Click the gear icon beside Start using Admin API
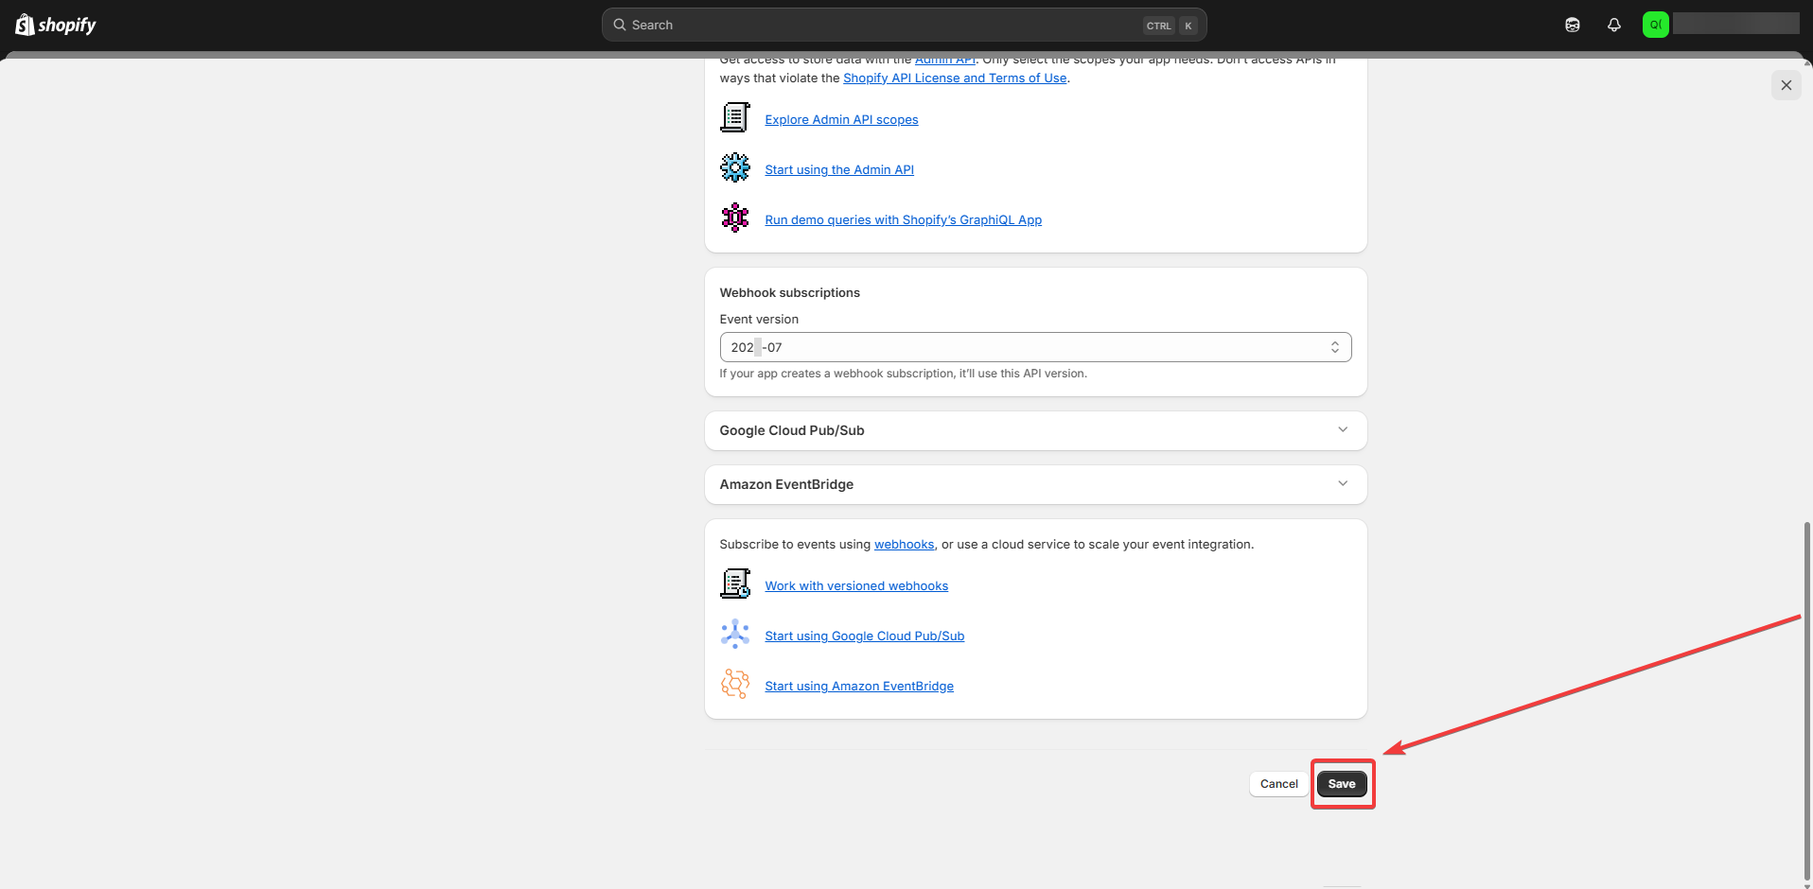 click(734, 168)
